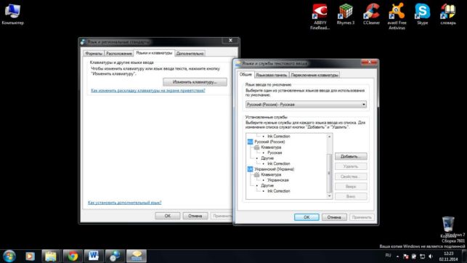Select the text services taskbar button
The height and width of the screenshot is (263, 467).
[x=137, y=256]
